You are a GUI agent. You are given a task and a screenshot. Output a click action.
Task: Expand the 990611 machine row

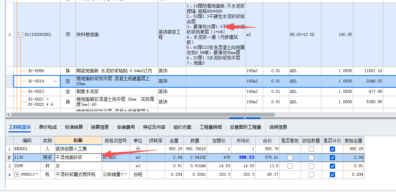click(x=17, y=174)
